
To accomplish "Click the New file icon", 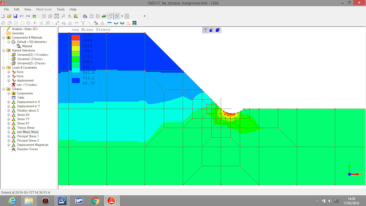I will click(x=3, y=16).
